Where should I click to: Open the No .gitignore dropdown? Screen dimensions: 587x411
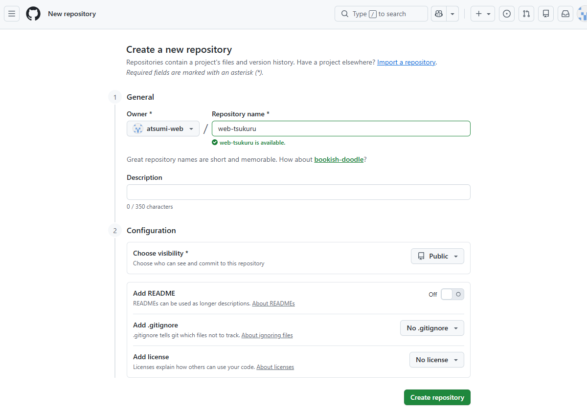tap(432, 328)
